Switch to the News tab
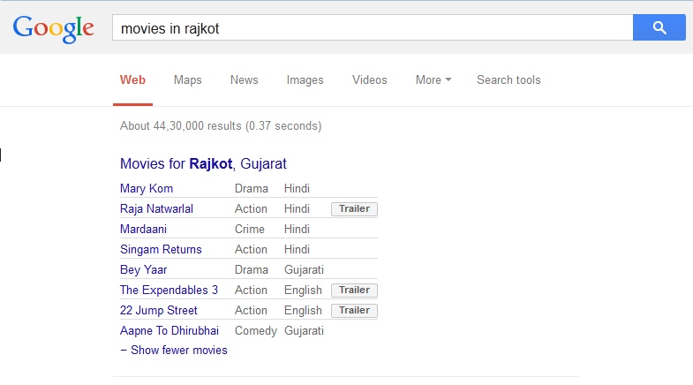The width and height of the screenshot is (693, 385). [x=244, y=80]
